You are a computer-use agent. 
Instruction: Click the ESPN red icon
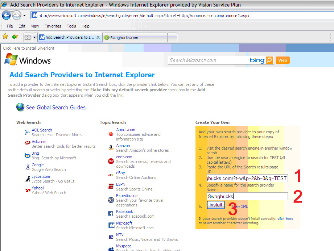click(111, 186)
